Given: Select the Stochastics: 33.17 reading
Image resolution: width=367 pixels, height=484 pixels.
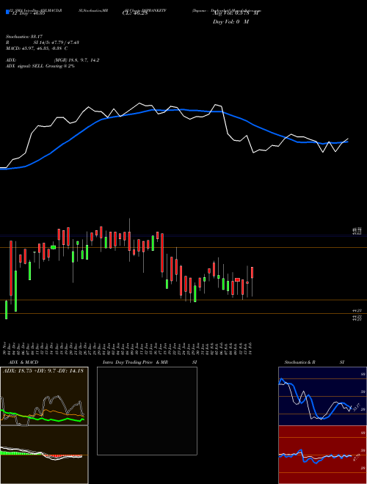Looking at the screenshot, I should pyautogui.click(x=23, y=37).
